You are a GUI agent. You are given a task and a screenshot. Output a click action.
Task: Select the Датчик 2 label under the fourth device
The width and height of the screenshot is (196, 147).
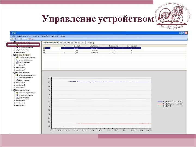click(x=22, y=103)
